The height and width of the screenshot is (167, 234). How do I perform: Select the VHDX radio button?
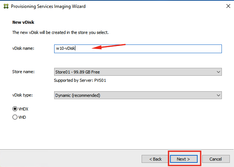click(15, 109)
